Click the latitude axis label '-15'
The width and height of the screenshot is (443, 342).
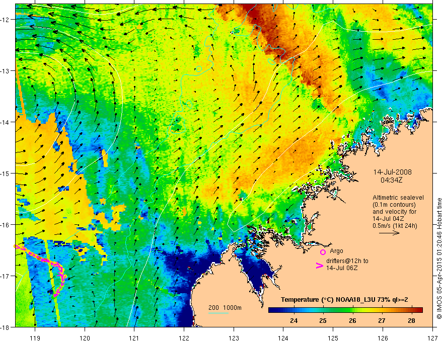[6, 173]
